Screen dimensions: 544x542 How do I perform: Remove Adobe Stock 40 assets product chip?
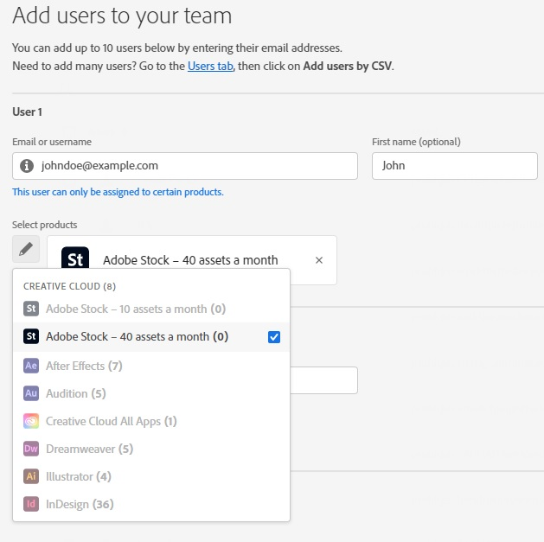[x=319, y=260]
